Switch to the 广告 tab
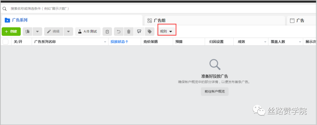Viewport: 317px width, 125px height. pos(301,20)
